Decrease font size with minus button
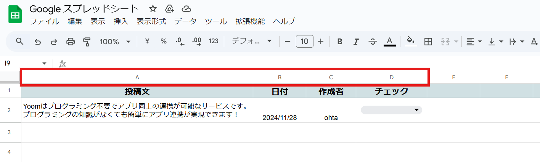 [288, 41]
